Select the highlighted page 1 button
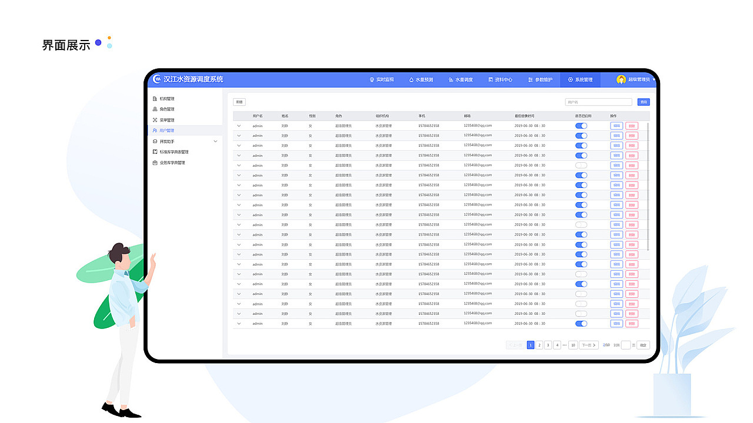The image size is (753, 423). coord(531,345)
